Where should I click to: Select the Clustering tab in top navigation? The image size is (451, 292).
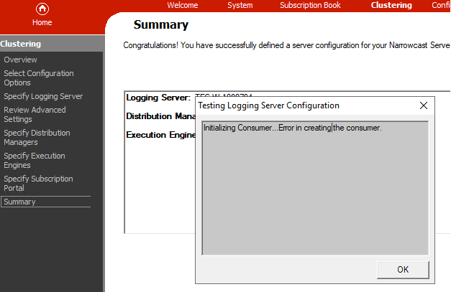click(391, 5)
